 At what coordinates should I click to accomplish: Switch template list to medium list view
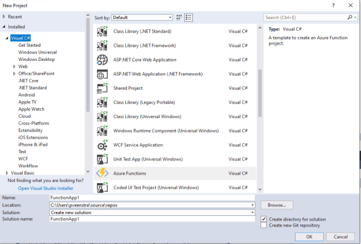[x=188, y=17]
